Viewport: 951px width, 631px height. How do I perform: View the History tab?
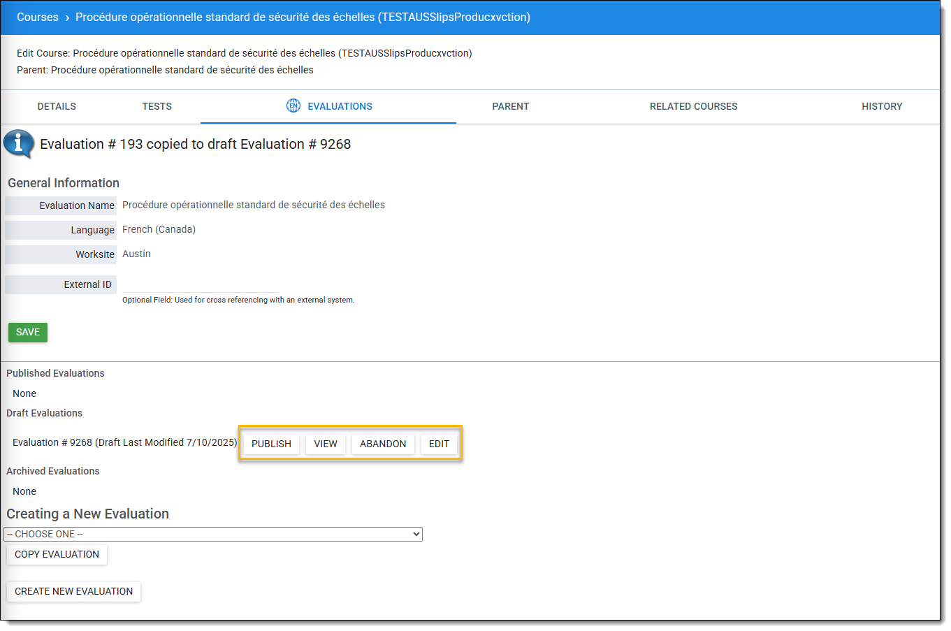[882, 106]
